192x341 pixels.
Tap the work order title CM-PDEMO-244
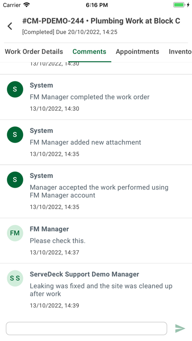pyautogui.click(x=101, y=21)
